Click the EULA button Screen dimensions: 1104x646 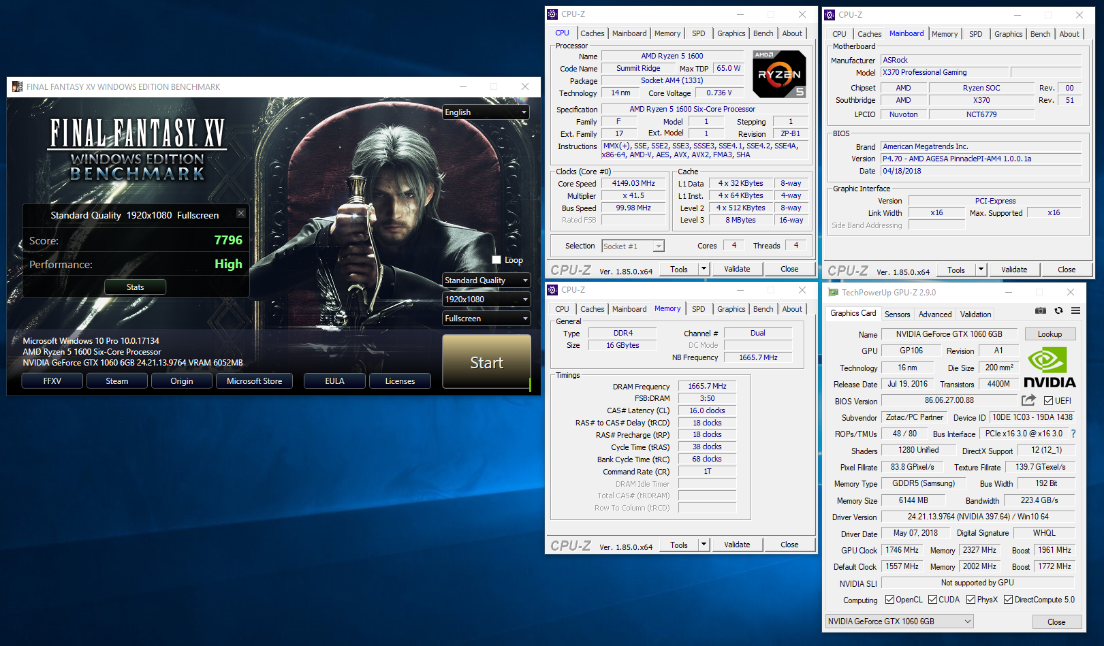pos(334,381)
